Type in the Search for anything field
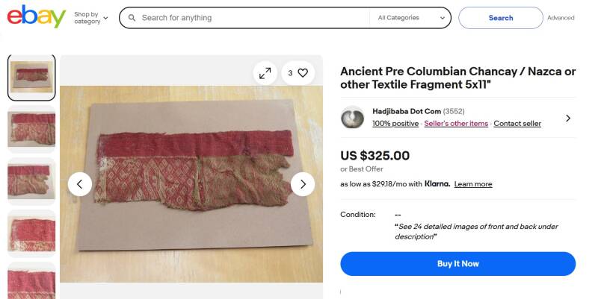The height and width of the screenshot is (299, 598). 250,18
